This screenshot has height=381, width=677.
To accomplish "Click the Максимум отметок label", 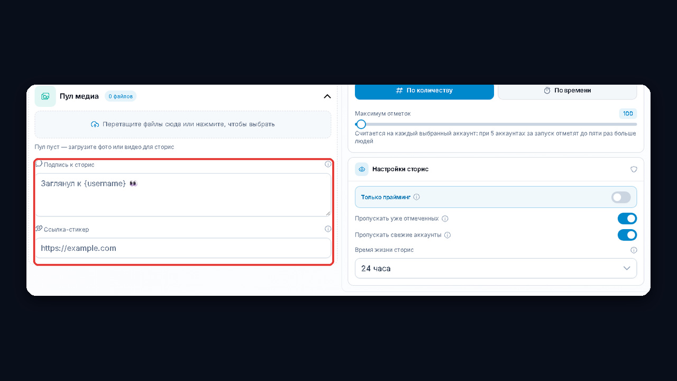I will pos(383,114).
